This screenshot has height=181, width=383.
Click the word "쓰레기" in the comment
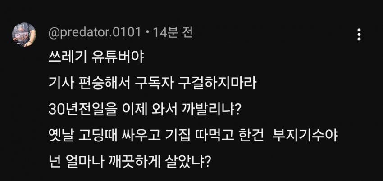point(64,58)
